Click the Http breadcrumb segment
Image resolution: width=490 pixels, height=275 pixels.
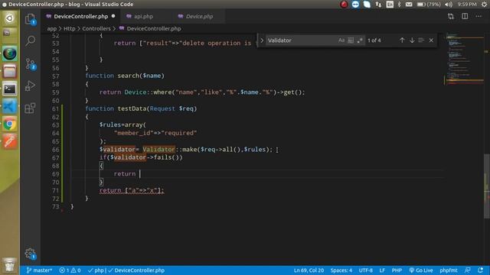[70, 28]
